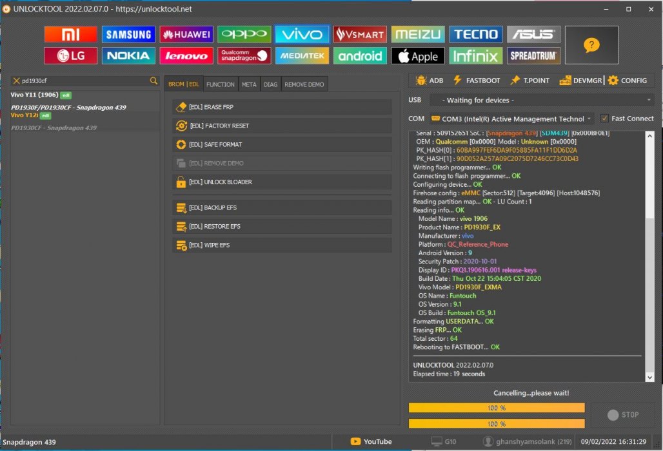Click the ghanshyamsolank user account
This screenshot has height=451, width=663.
[528, 441]
